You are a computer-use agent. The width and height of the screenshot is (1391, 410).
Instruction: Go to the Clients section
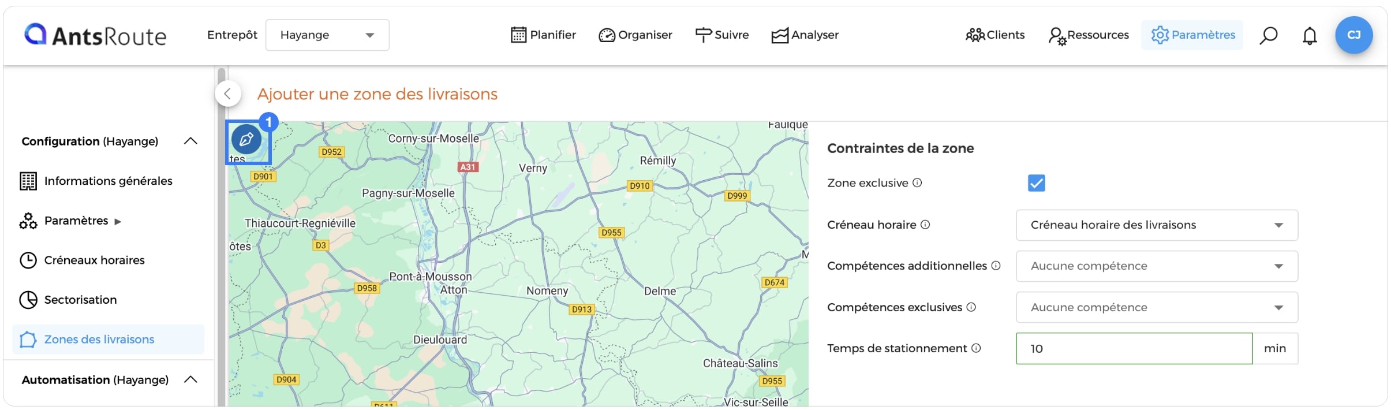(995, 35)
